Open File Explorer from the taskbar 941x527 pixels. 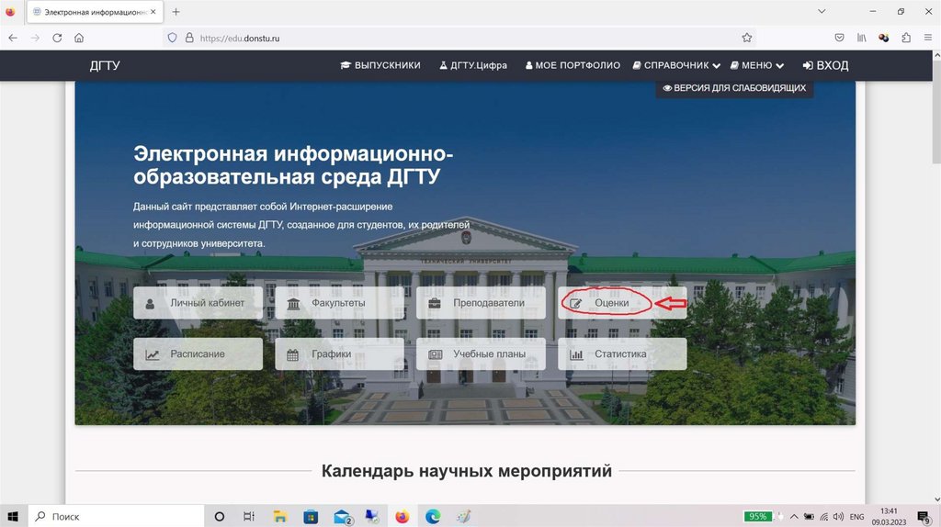coord(279,516)
